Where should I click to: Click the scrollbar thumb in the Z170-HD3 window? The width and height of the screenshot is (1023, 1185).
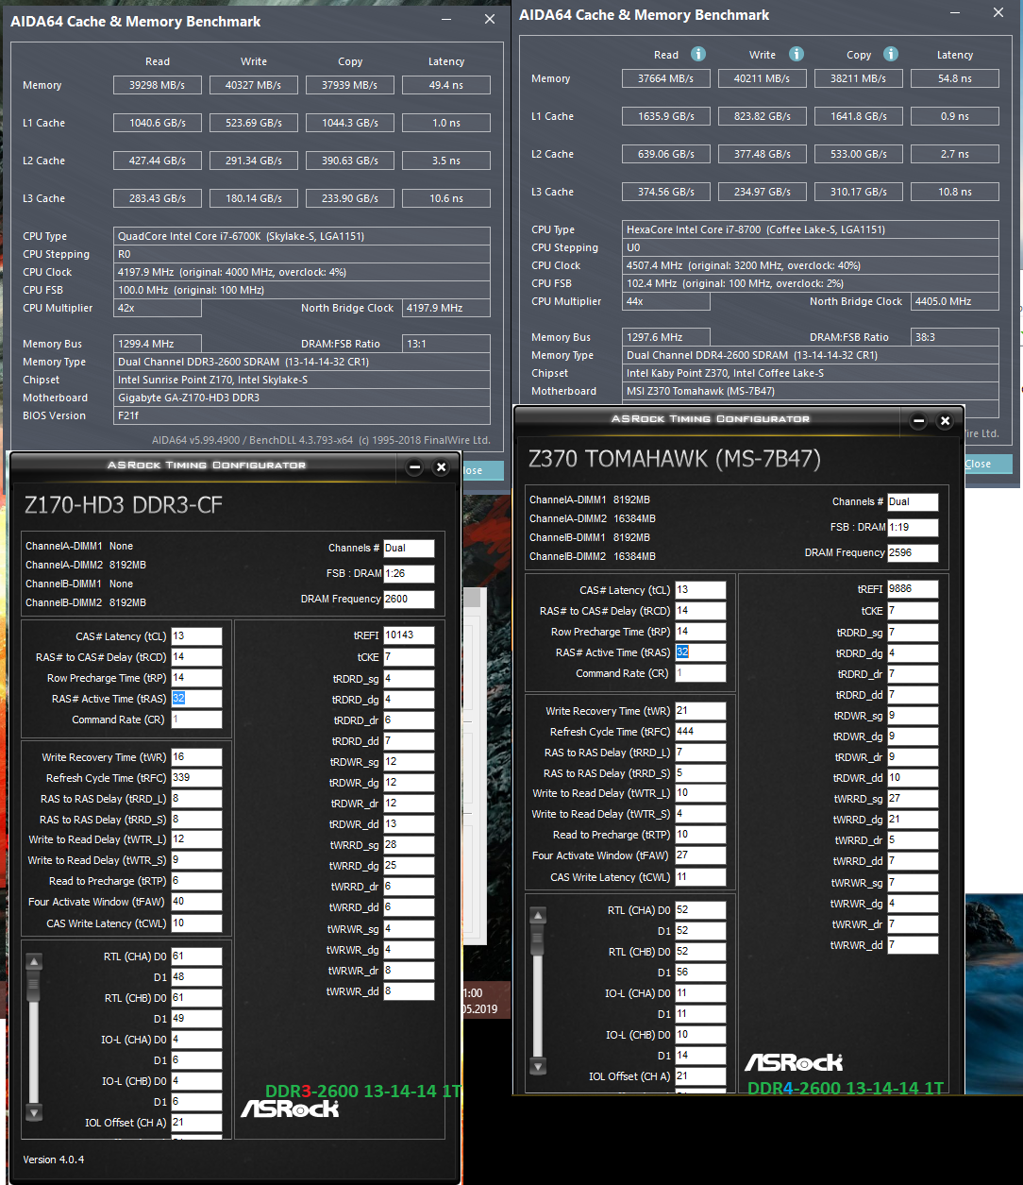34,986
